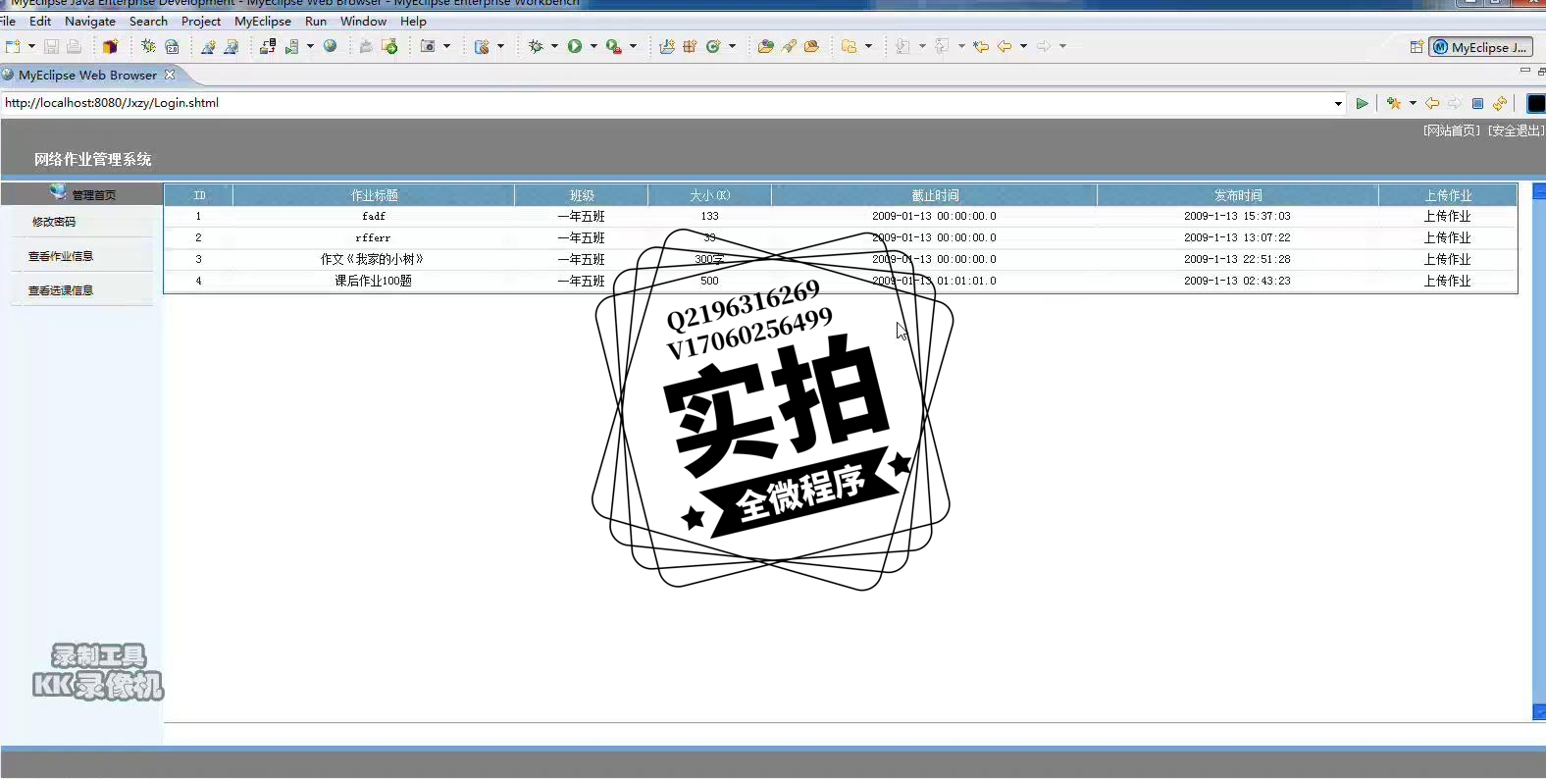Screen dimensions: 1546x779
Task: Expand the Run dropdown arrow
Action: click(593, 46)
